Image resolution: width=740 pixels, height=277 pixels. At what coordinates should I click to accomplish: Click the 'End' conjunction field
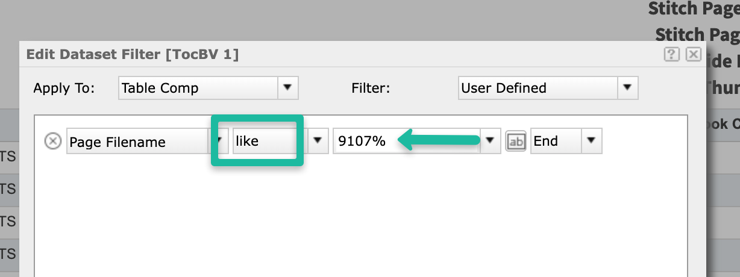click(x=555, y=142)
